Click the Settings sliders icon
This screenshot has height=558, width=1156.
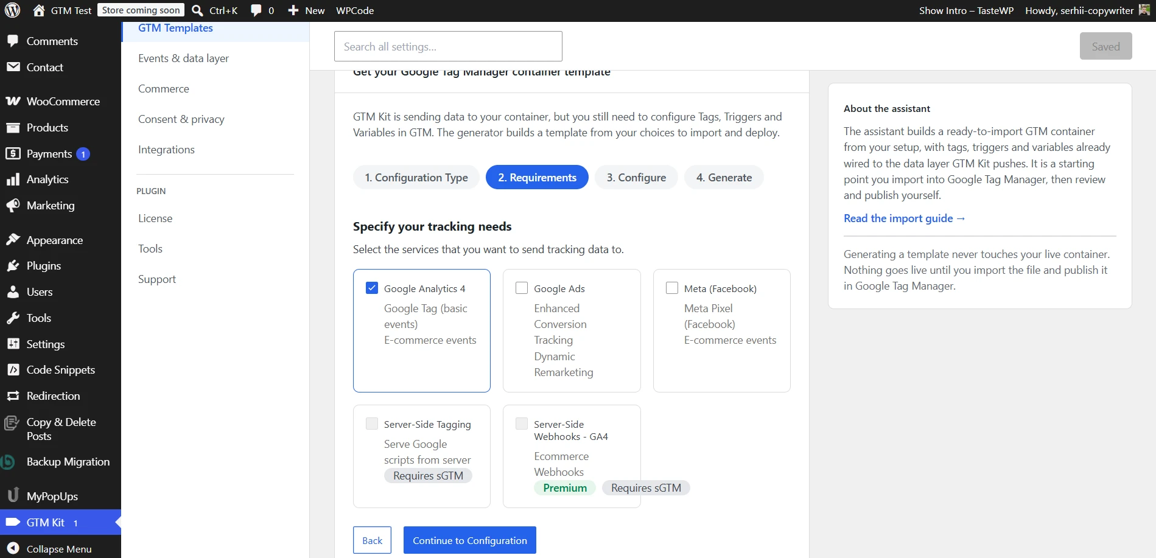pos(13,344)
